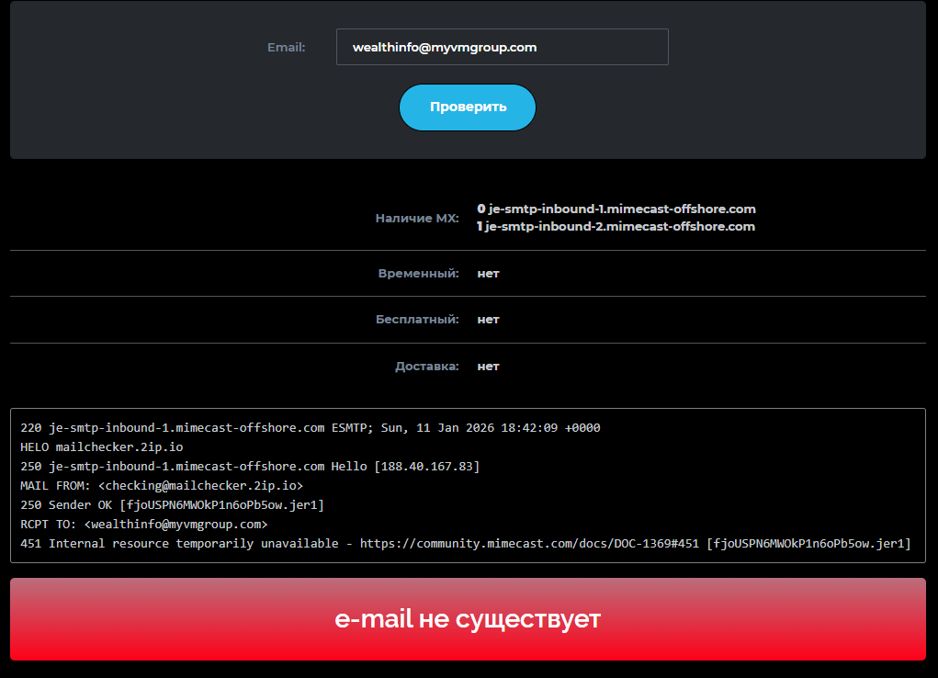
Task: Click the MAIL FROM checking@mailchecker.2ip.io line
Action: click(161, 486)
